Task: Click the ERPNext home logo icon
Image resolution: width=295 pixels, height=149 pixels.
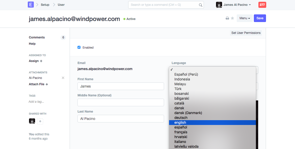Action: [x=31, y=5]
